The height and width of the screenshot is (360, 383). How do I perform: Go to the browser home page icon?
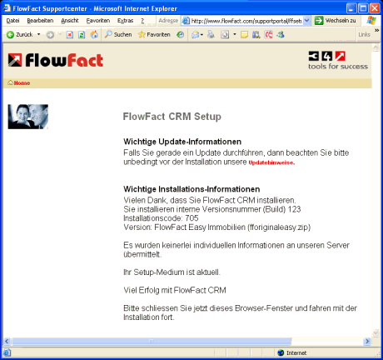point(94,34)
